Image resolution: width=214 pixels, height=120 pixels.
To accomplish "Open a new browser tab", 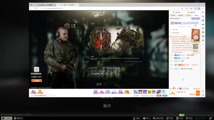I will [81, 5].
